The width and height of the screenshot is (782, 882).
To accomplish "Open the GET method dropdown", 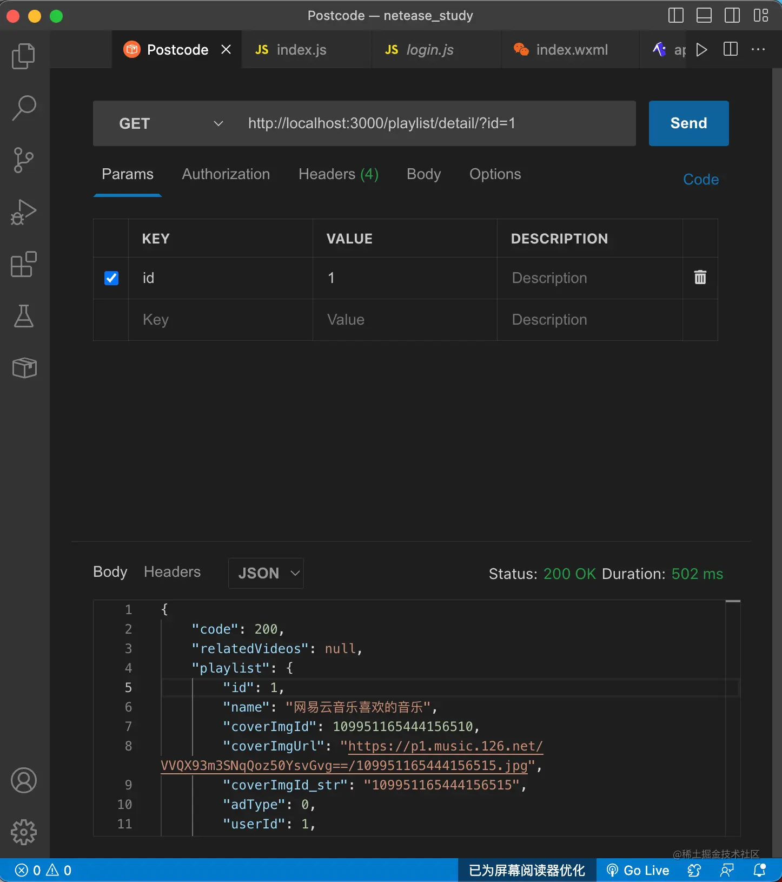I will (x=171, y=123).
